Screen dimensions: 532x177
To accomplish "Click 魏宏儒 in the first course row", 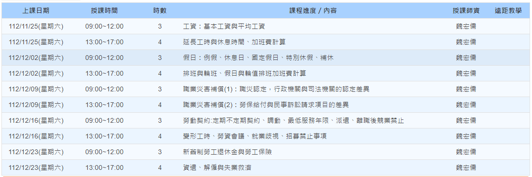I will [x=466, y=27].
